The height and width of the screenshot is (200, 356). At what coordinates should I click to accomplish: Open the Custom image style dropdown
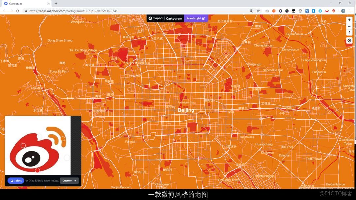click(x=69, y=180)
